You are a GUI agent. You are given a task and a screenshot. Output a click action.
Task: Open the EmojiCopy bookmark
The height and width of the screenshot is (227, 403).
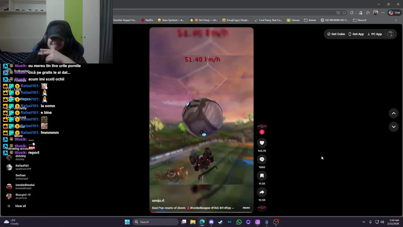click(x=236, y=20)
